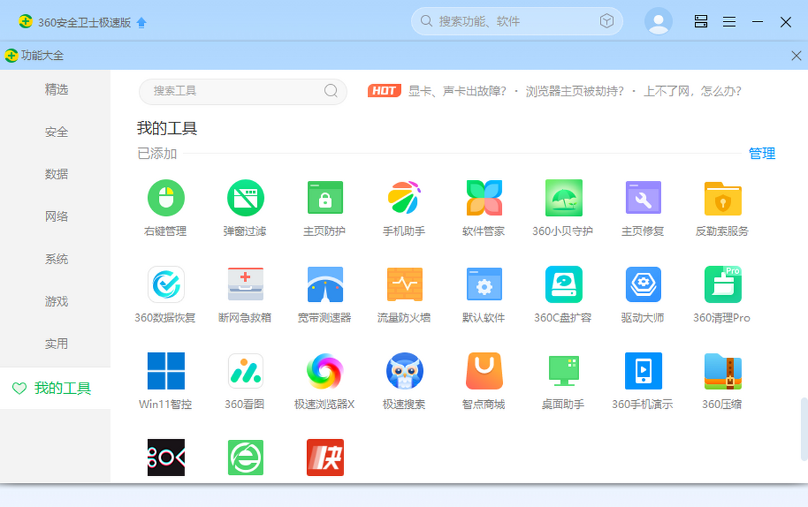Select 安全 category in sidebar
This screenshot has width=808, height=507.
57,132
